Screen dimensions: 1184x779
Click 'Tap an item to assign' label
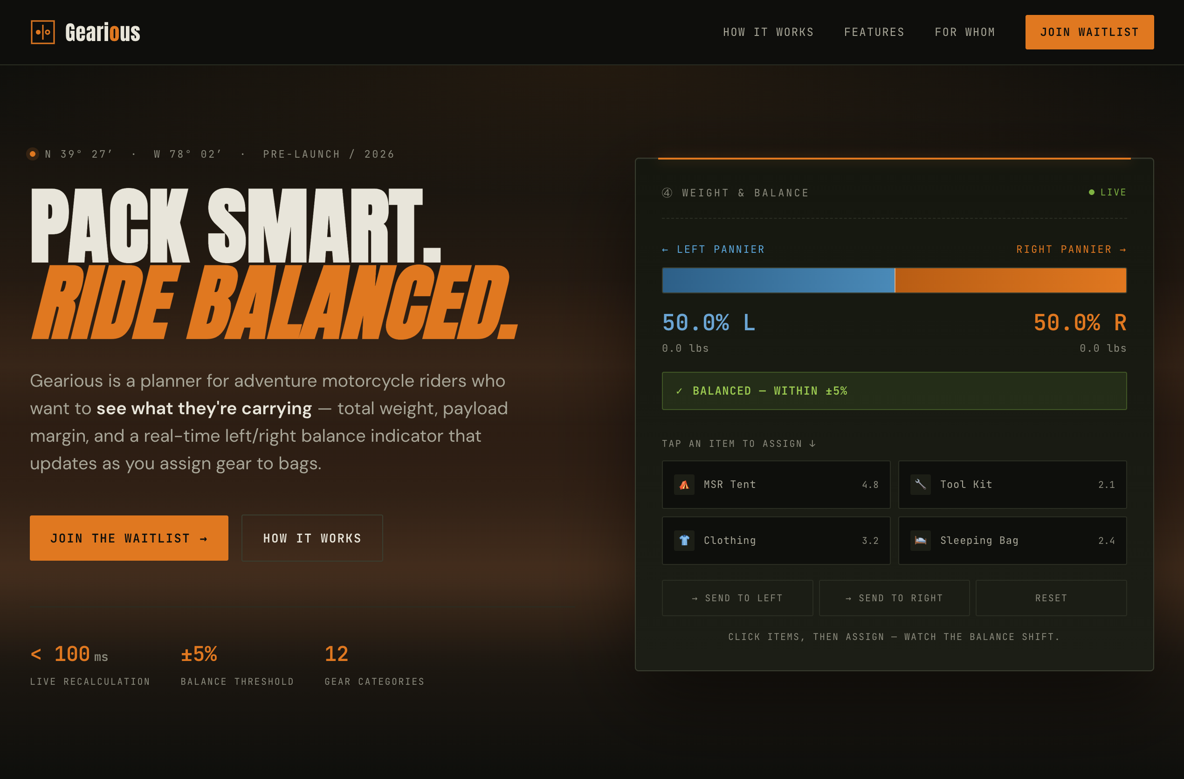[x=738, y=444]
